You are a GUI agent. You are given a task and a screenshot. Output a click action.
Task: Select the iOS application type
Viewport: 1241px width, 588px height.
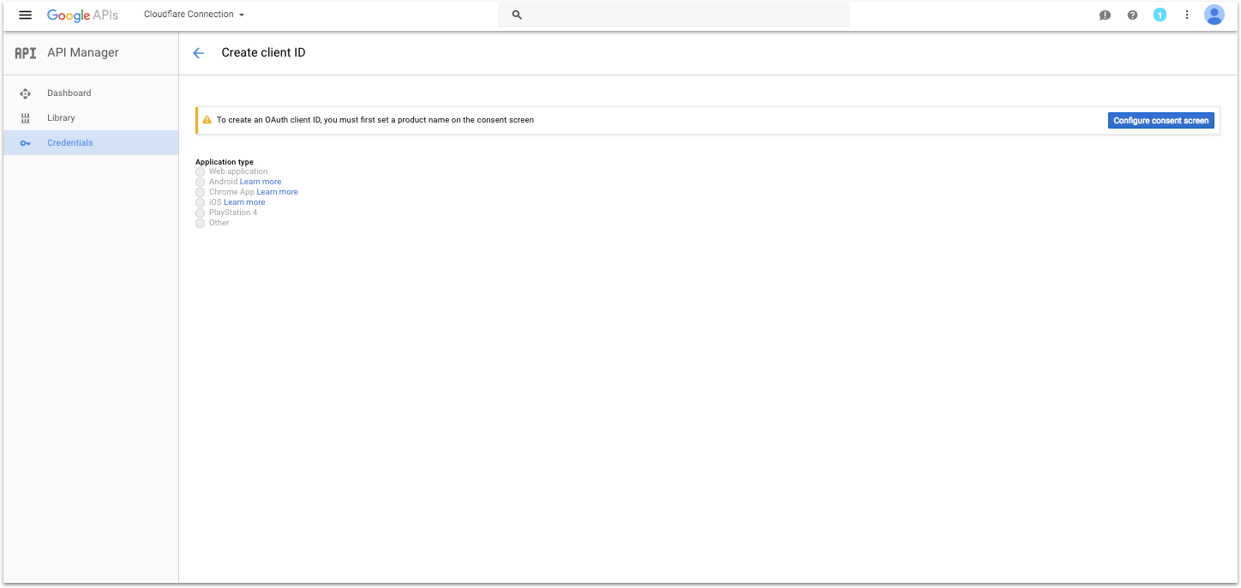pyautogui.click(x=200, y=201)
